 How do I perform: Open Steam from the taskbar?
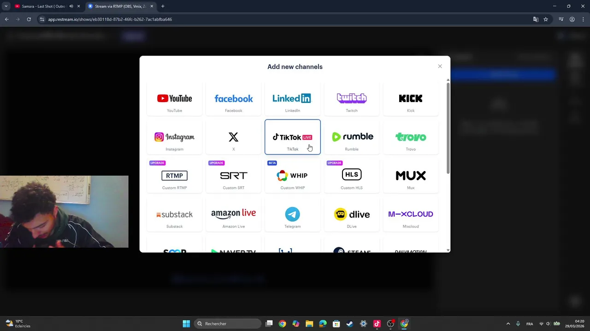coord(350,324)
